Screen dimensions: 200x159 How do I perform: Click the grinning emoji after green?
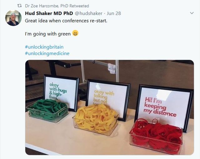[x=75, y=33]
